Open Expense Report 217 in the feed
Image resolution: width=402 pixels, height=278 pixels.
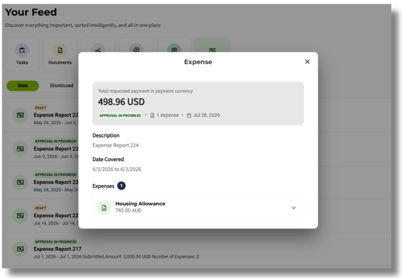click(57, 249)
